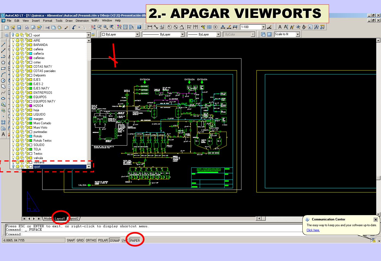The height and width of the screenshot is (261, 381).
Task: Toggle ORTHO mode in status bar
Action: point(91,240)
